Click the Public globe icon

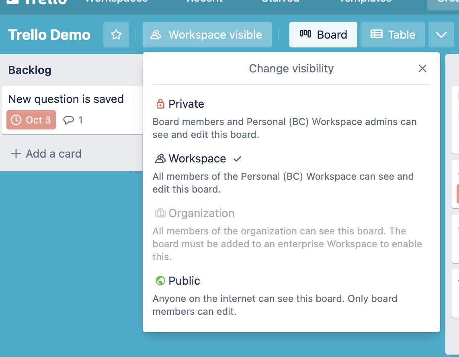(x=160, y=280)
